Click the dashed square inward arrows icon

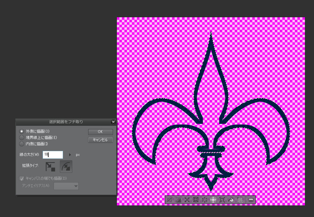(196, 200)
